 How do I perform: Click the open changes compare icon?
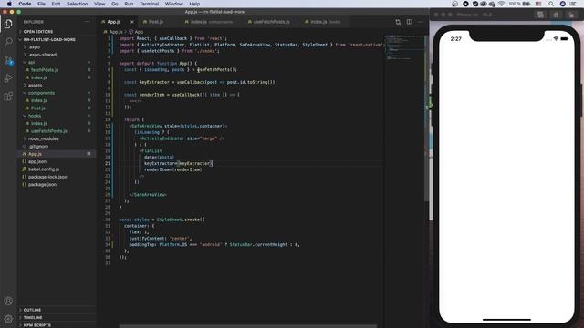tap(398, 22)
